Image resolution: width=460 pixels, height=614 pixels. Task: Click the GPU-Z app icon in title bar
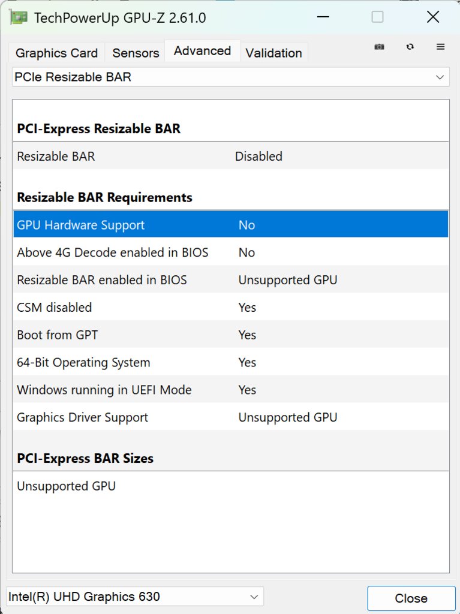tap(19, 17)
